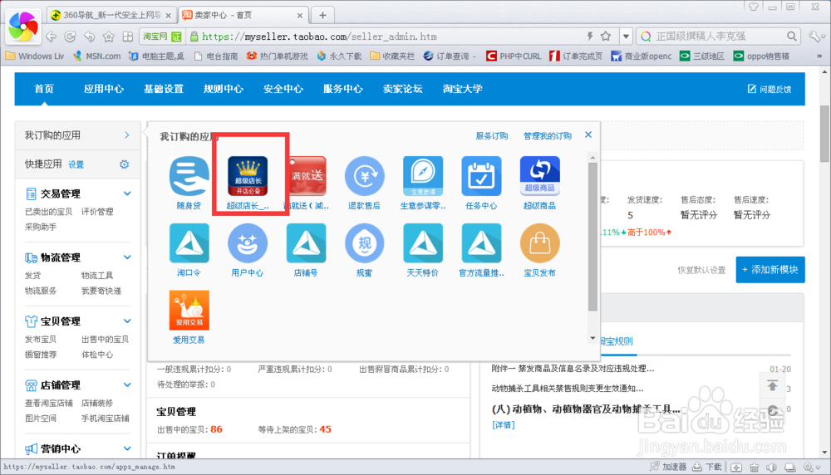Screen dimensions: 831x475
Task: Open the 订单查询 bookmark
Action: pyautogui.click(x=450, y=56)
